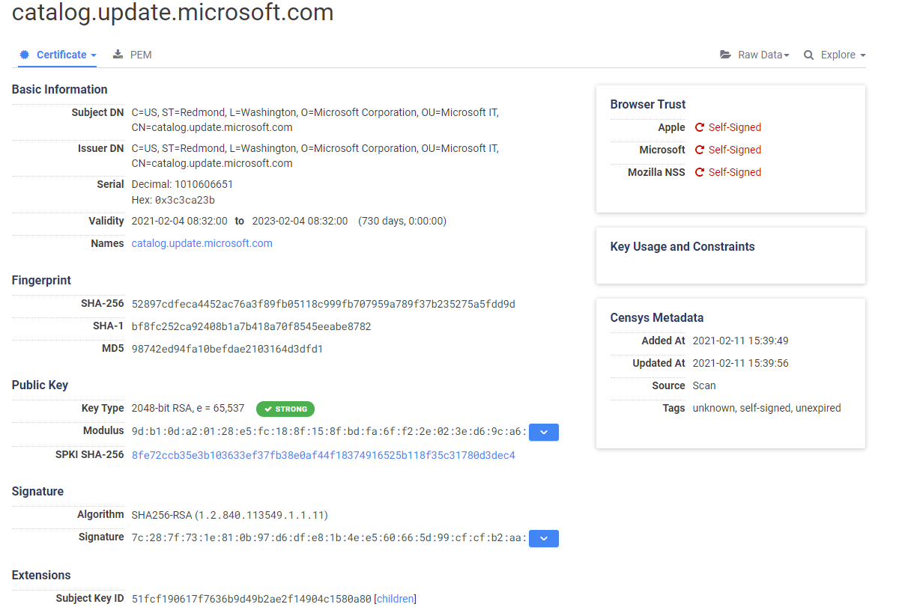Open the SPKI SHA-256 fingerprint link
This screenshot has width=911, height=607.
coord(324,455)
